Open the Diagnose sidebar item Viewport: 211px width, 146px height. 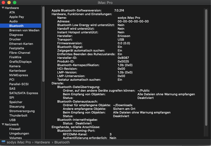pos(16,35)
